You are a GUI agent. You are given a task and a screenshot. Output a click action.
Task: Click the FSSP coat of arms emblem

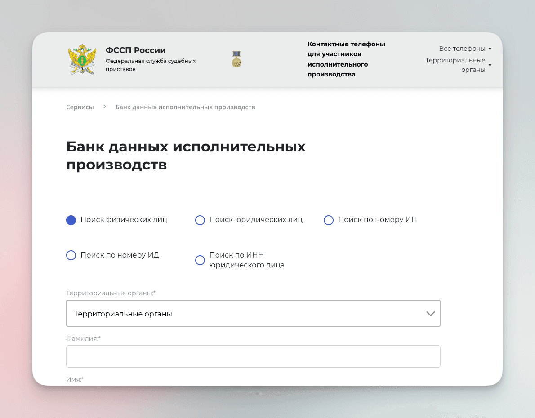82,58
